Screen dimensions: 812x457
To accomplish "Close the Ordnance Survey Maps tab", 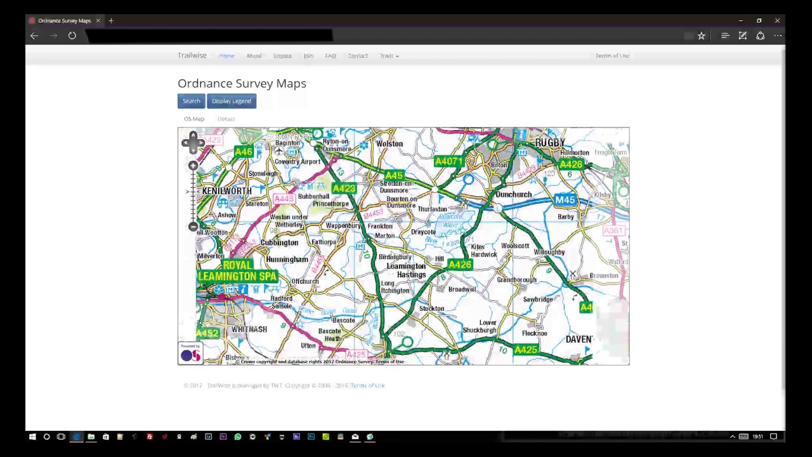I will tap(98, 21).
